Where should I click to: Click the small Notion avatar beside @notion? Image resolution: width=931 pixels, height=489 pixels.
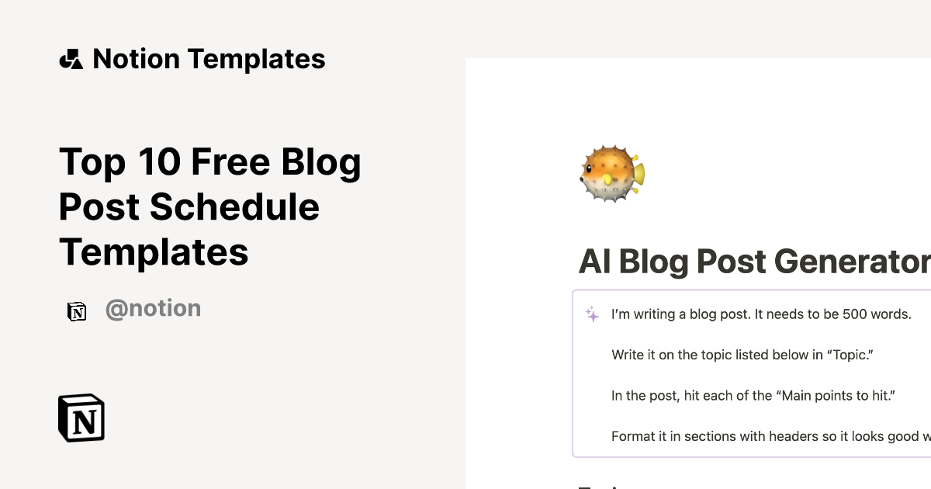coord(77,311)
